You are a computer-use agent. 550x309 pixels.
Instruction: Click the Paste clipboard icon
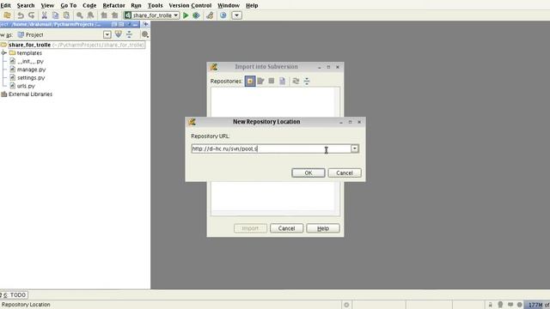click(x=66, y=15)
